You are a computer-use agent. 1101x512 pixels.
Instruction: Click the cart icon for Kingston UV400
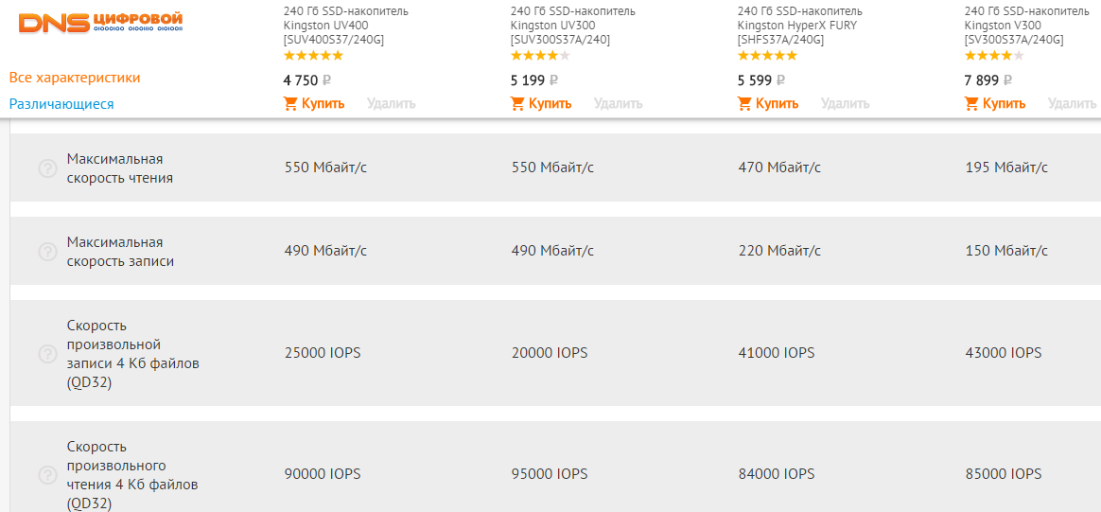click(290, 104)
